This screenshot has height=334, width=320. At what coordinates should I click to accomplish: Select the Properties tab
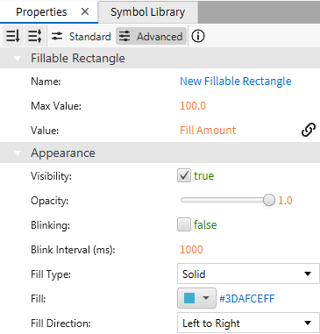(x=41, y=12)
